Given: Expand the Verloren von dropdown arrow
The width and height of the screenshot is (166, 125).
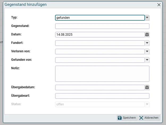Looking at the screenshot, I should click(x=147, y=52).
